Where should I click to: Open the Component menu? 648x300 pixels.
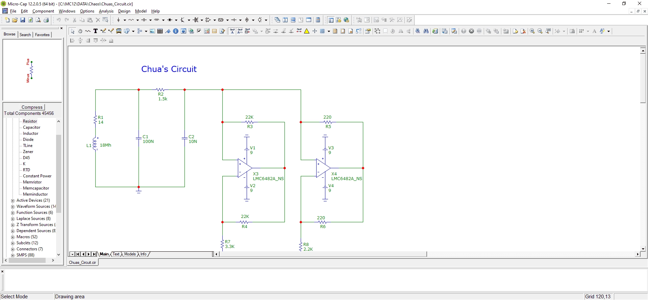(x=43, y=11)
